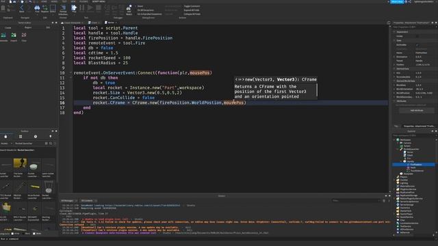Switch to the Client script tab
Screen dimensions: 438x246
pos(93,23)
